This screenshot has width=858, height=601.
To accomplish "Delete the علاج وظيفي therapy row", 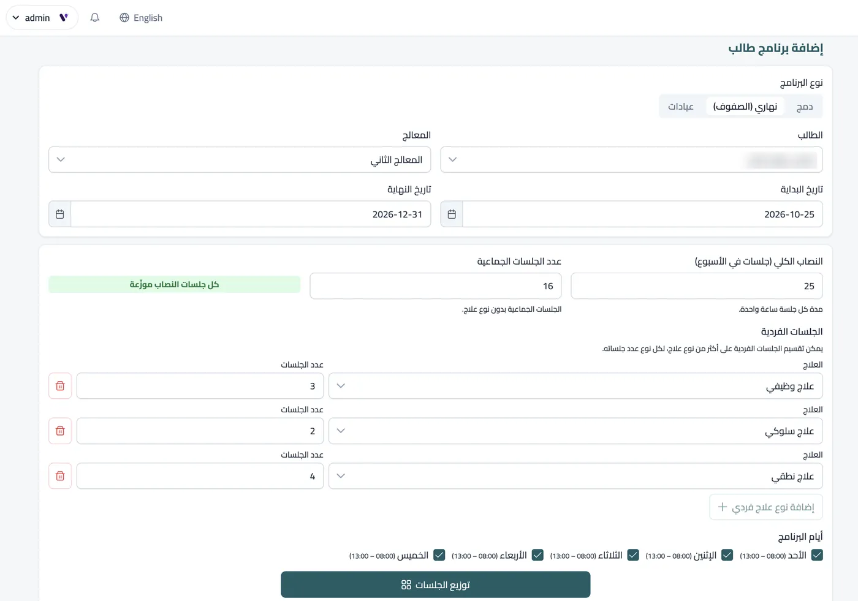I will click(x=60, y=386).
